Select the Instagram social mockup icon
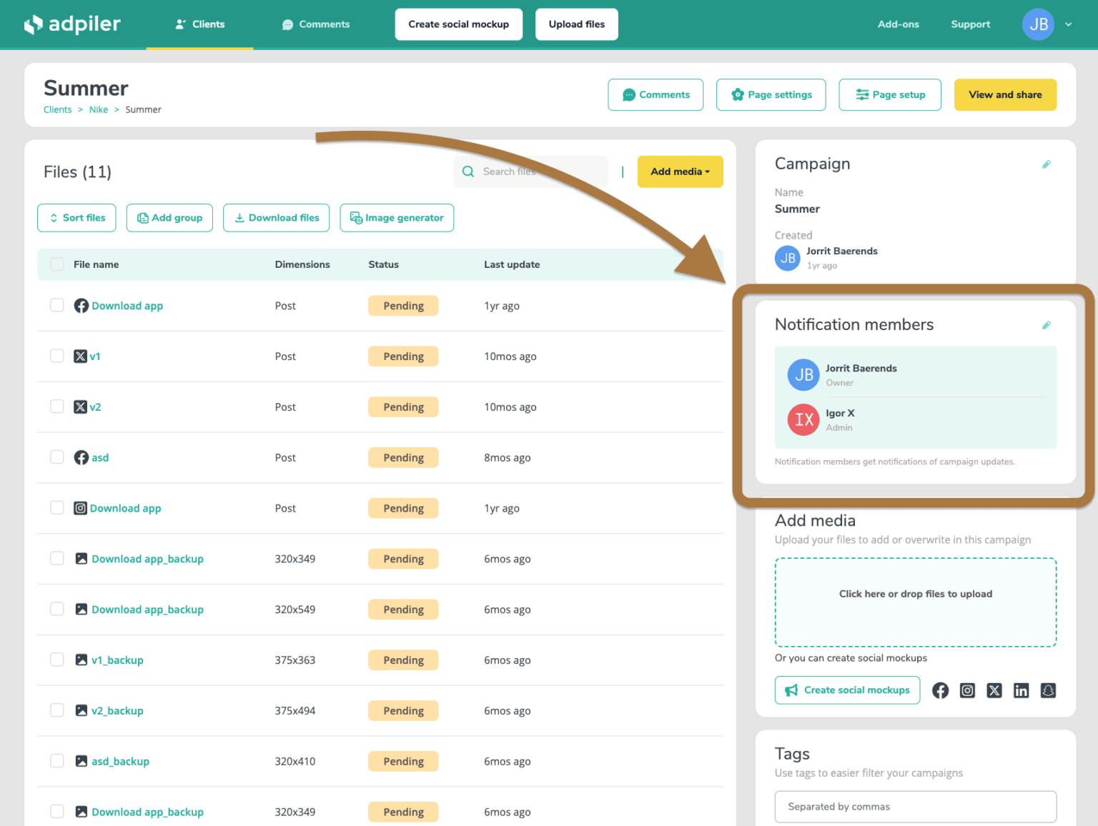This screenshot has width=1098, height=826. pos(967,690)
